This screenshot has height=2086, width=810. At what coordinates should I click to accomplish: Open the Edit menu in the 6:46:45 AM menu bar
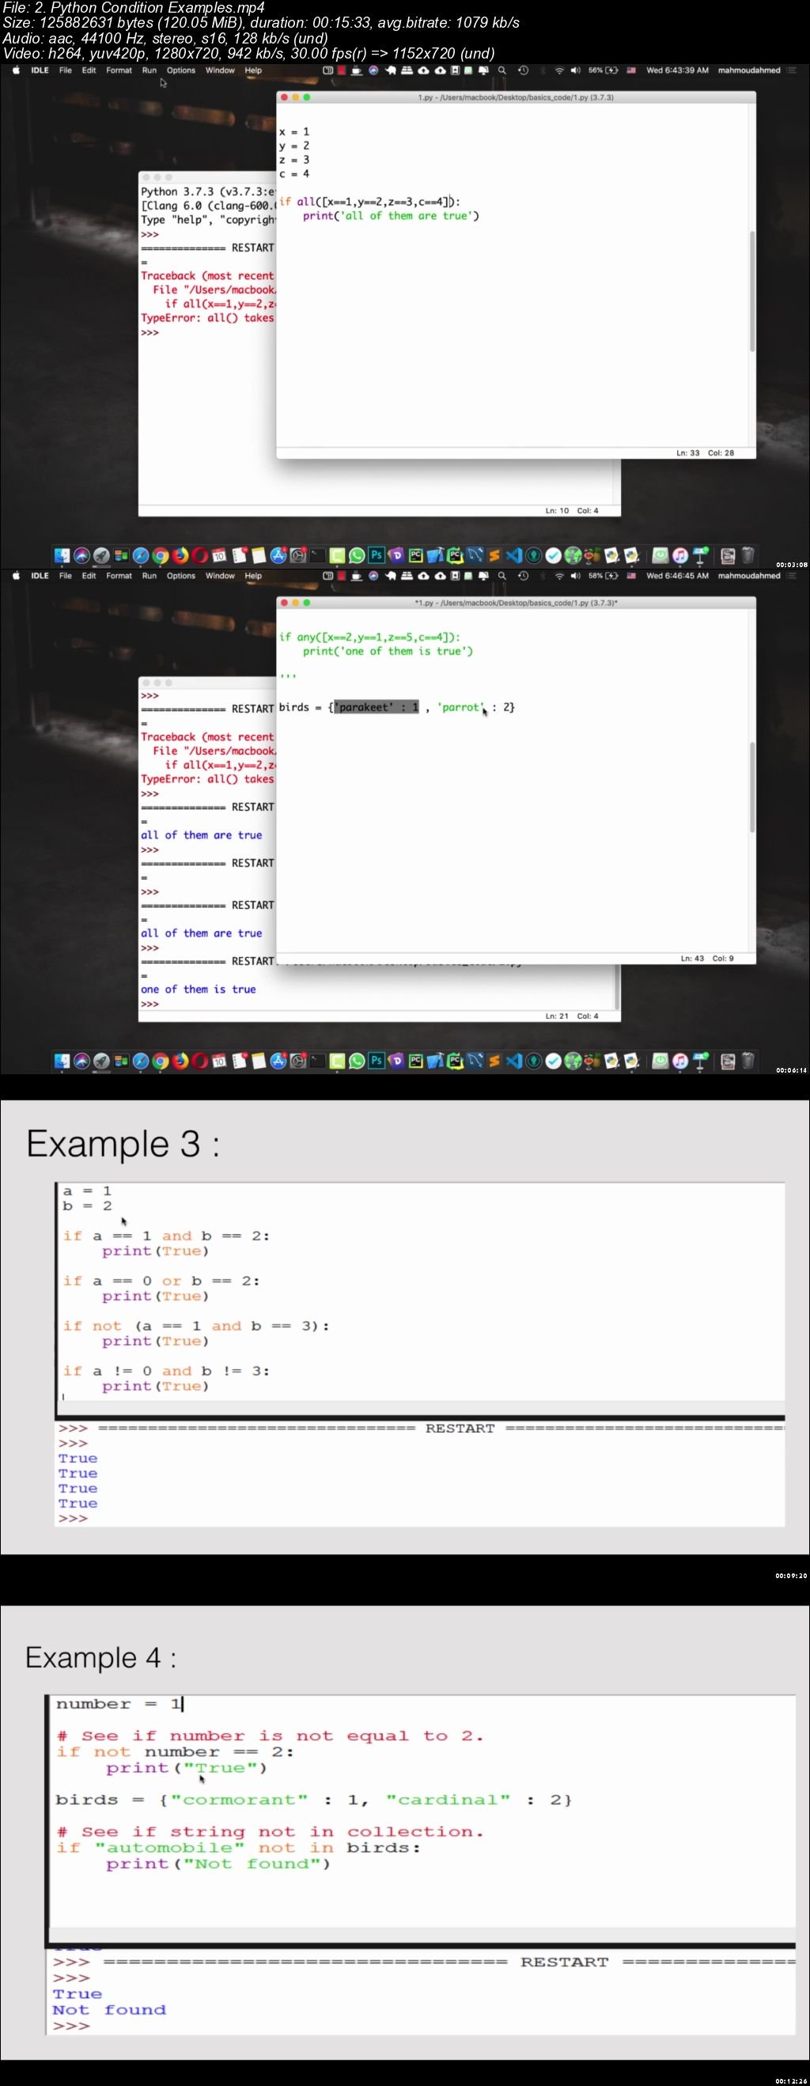click(x=89, y=576)
